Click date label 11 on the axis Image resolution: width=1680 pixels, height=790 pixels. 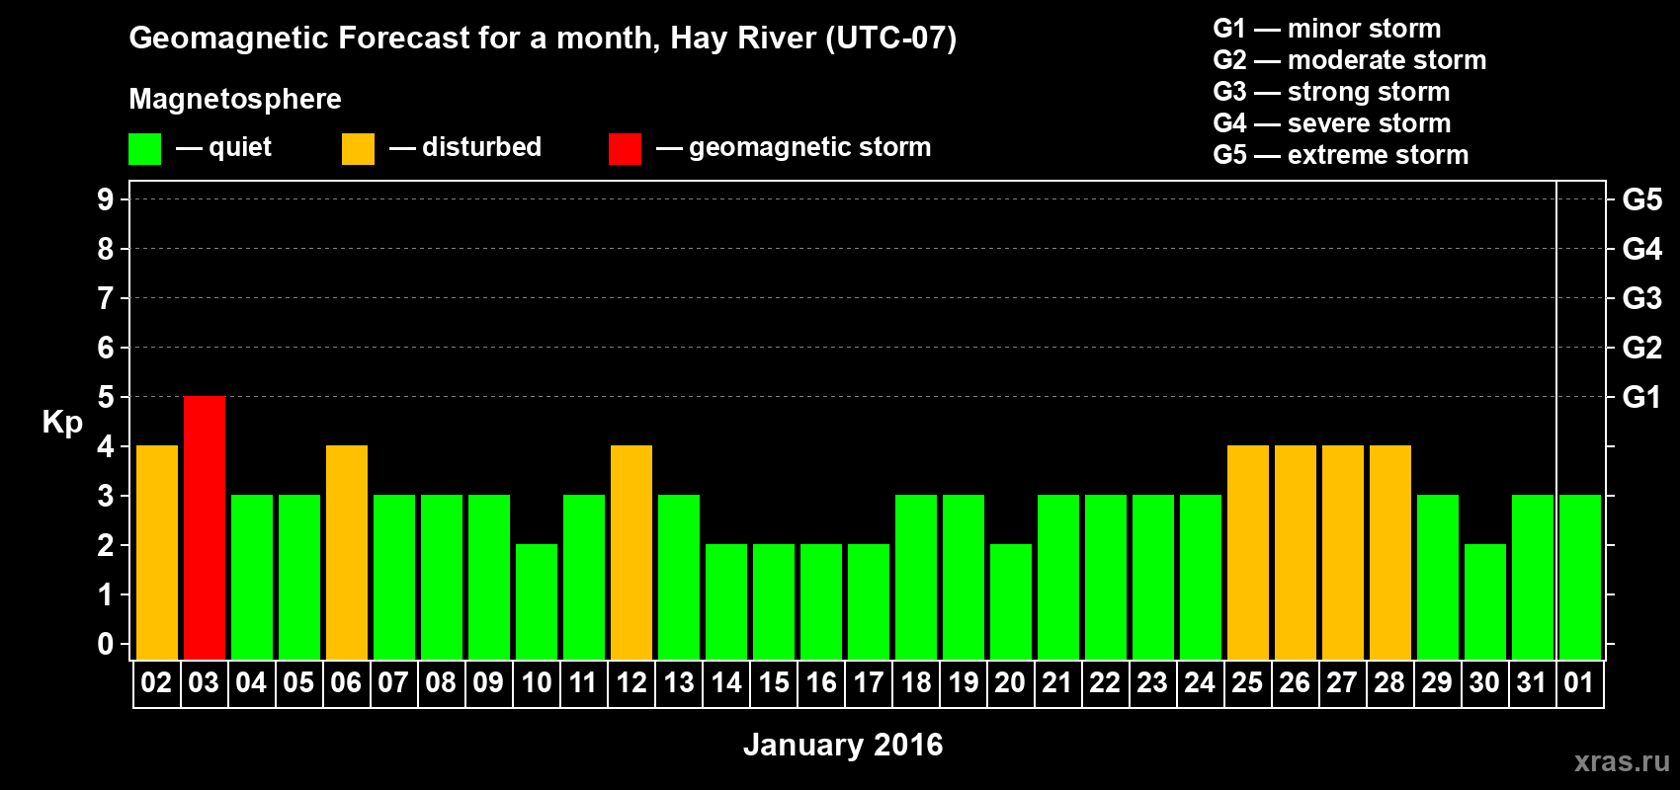583,682
